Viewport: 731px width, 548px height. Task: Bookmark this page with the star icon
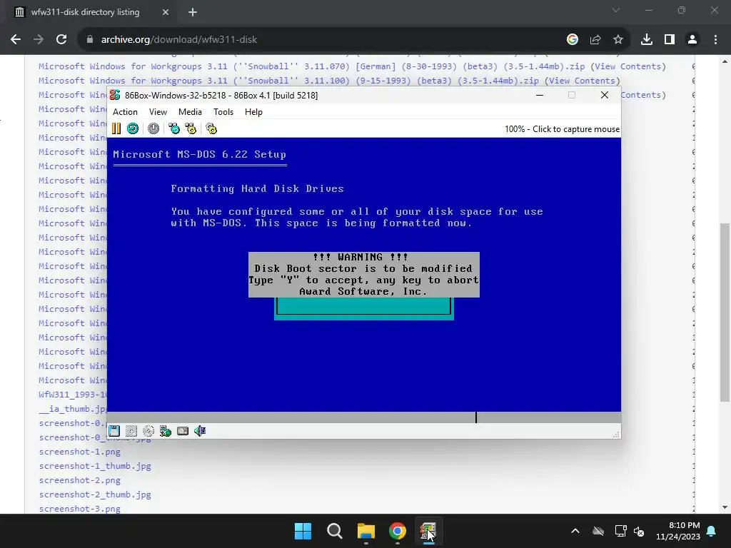(618, 40)
